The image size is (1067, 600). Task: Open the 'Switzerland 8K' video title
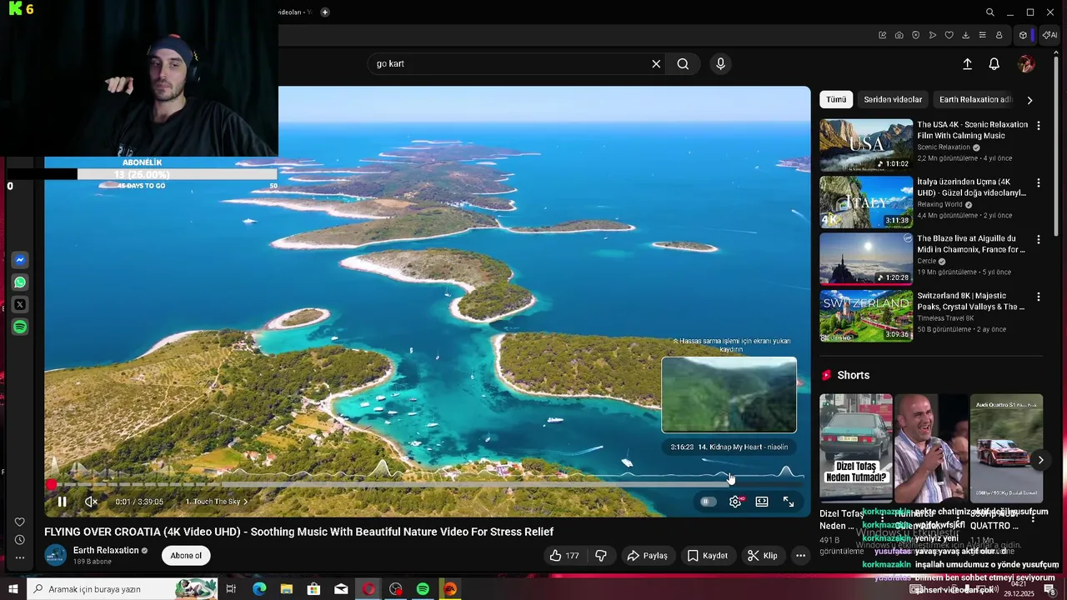coord(971,301)
